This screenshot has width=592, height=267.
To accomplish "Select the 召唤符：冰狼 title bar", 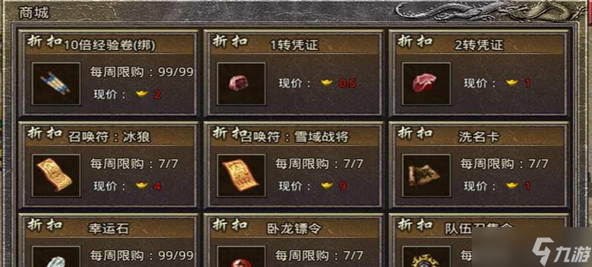I will (x=109, y=137).
